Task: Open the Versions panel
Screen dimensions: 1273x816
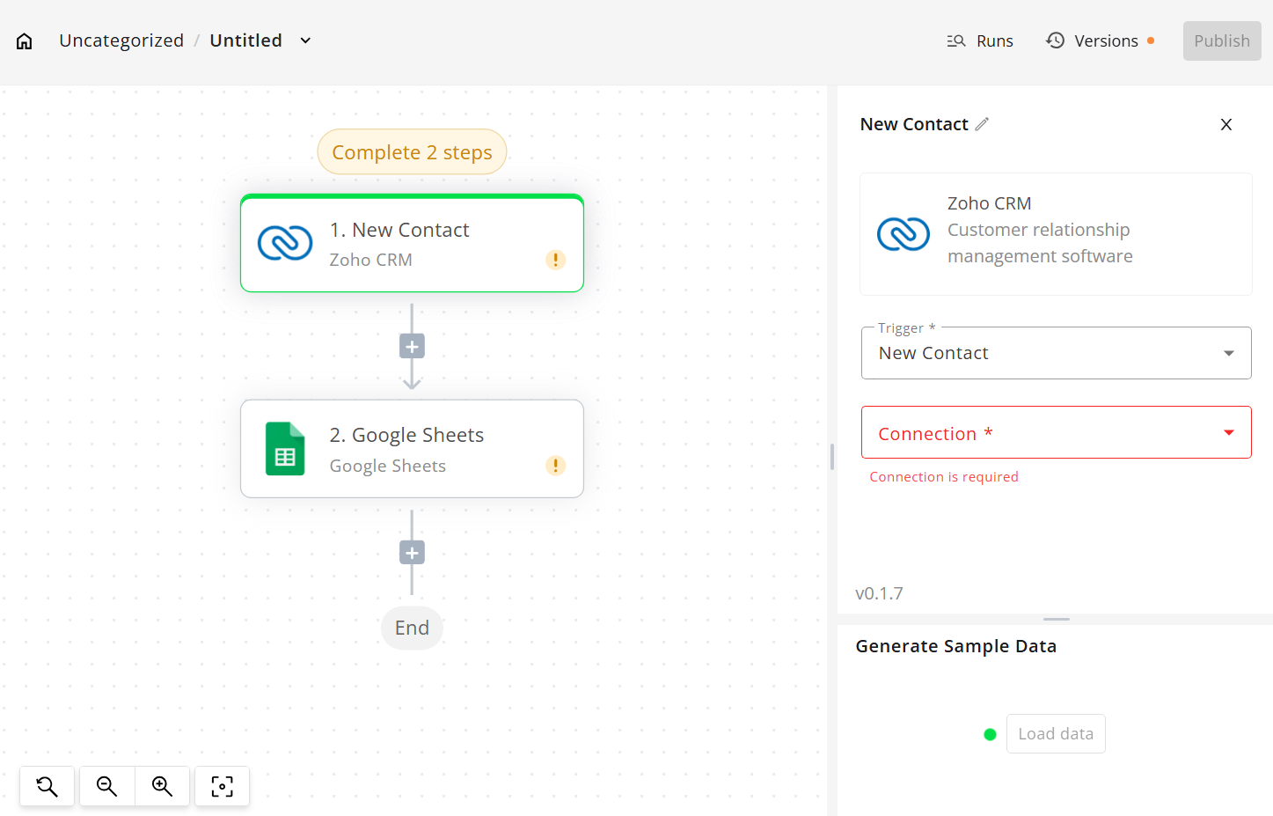Action: 1093,41
